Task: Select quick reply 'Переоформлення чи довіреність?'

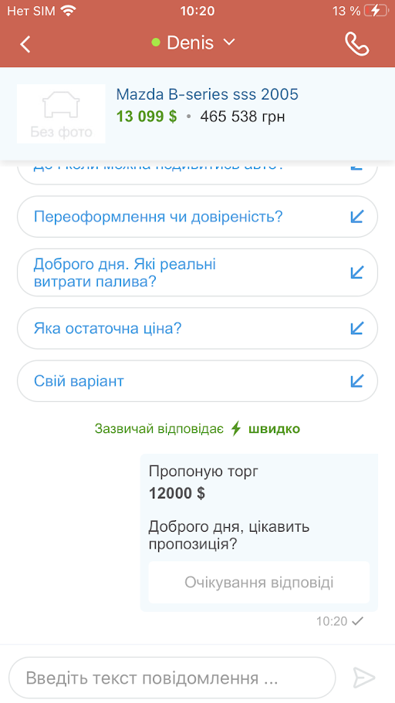Action: coord(197,217)
